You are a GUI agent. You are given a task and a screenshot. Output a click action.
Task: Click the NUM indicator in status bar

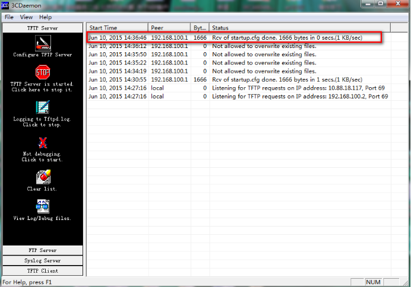tap(373, 282)
